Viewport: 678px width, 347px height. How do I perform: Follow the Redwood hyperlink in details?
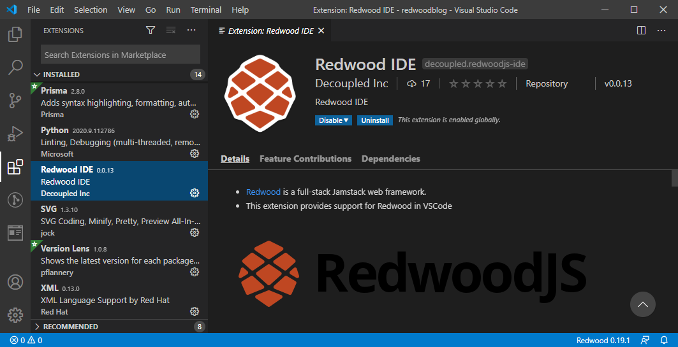(x=263, y=192)
